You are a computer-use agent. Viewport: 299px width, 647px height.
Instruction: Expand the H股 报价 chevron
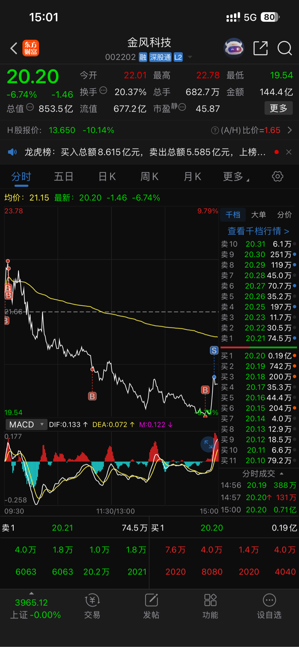pos(290,130)
